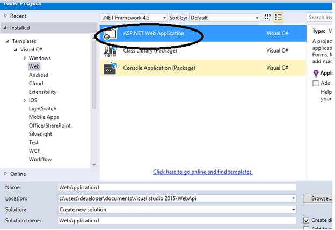The image size is (335, 230).
Task: Select the Test template category
Action: pyautogui.click(x=33, y=142)
